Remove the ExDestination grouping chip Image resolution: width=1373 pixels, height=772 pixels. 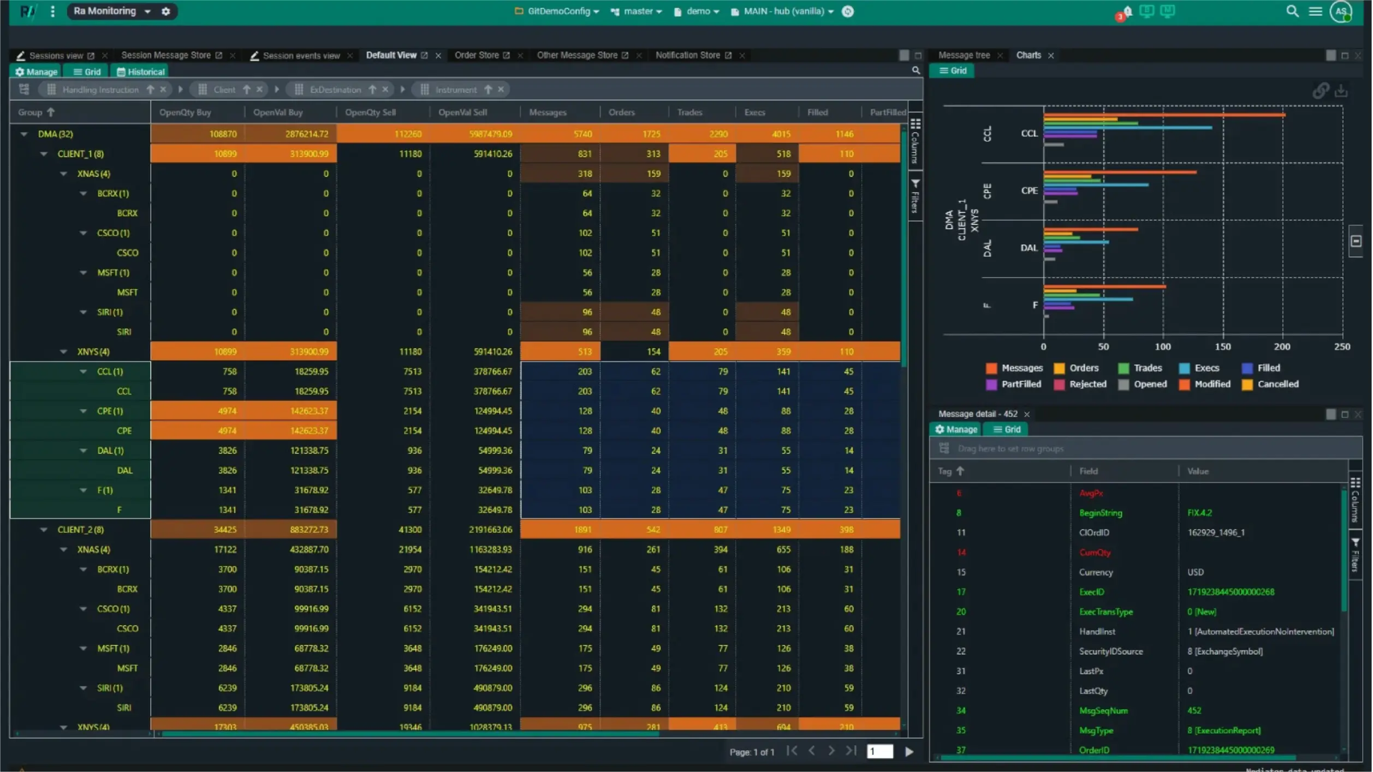pos(385,89)
